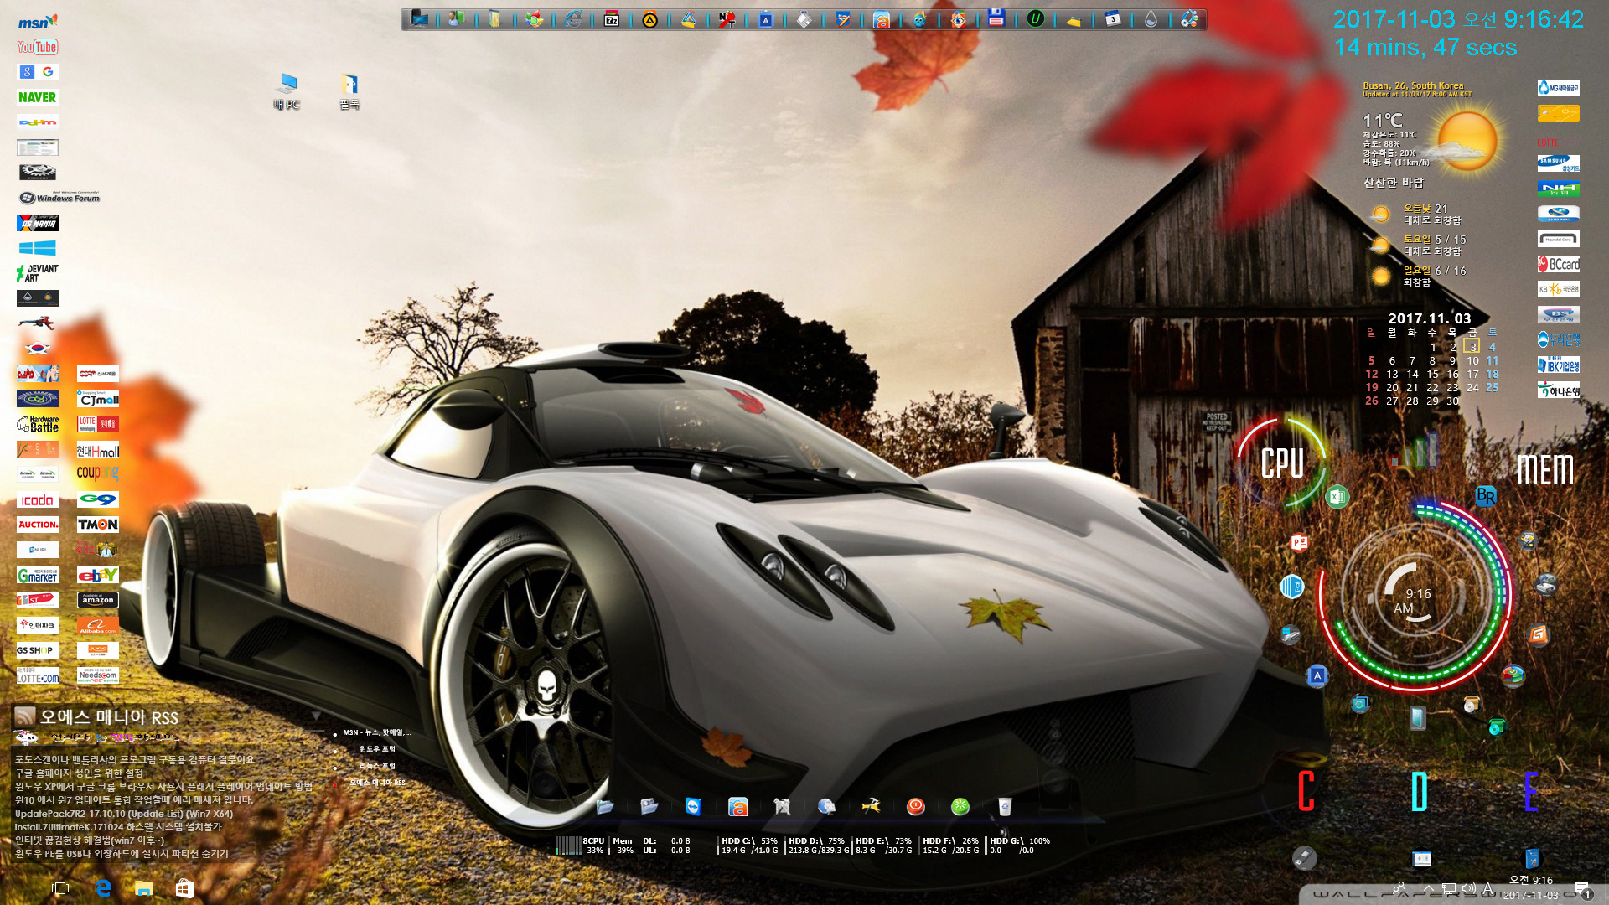
Task: Launch PowerPoint from the circular launcher
Action: pyautogui.click(x=1300, y=542)
